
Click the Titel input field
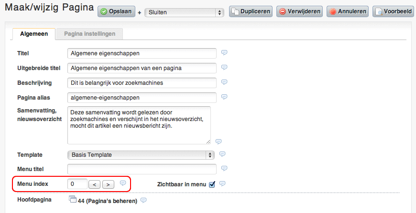[142, 53]
